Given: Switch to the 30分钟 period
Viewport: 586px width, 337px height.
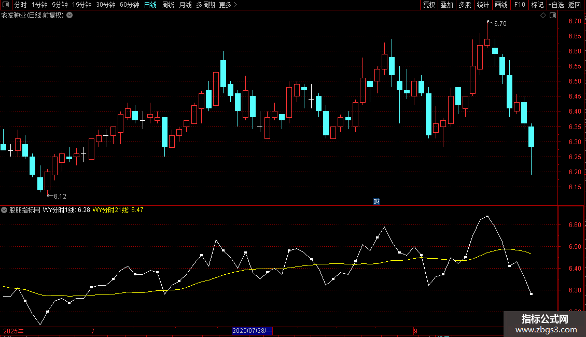Looking at the screenshot, I should click(106, 5).
